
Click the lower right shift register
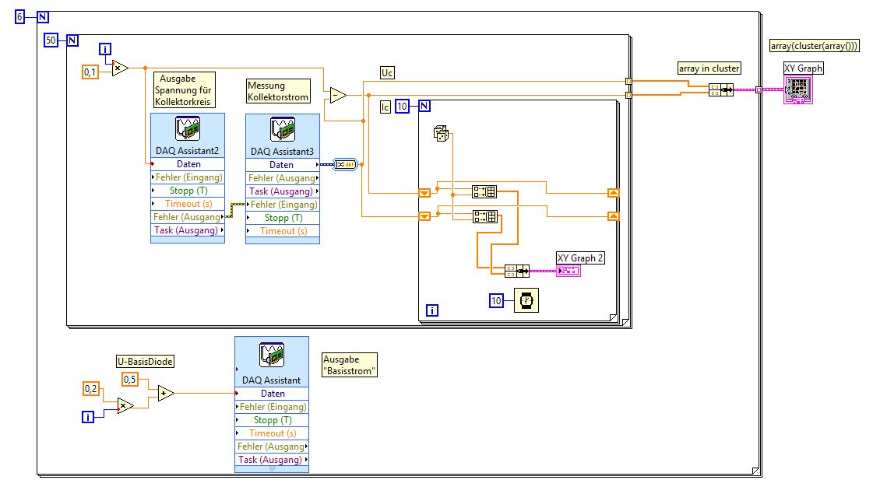[x=613, y=216]
